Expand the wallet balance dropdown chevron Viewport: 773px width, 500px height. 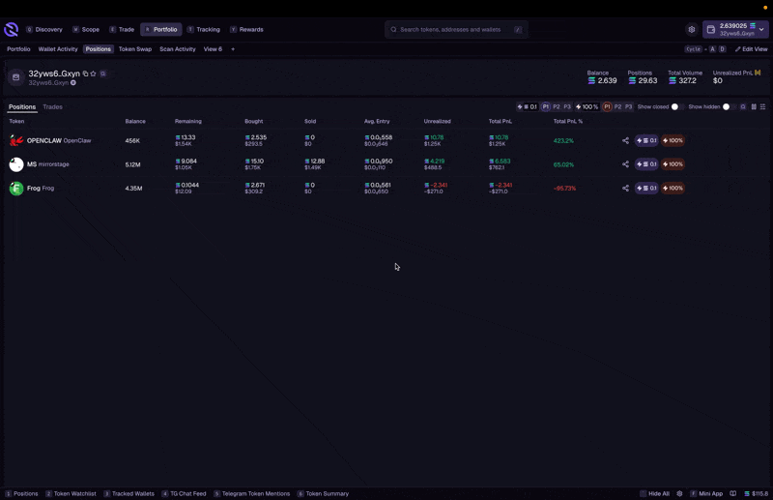click(761, 30)
